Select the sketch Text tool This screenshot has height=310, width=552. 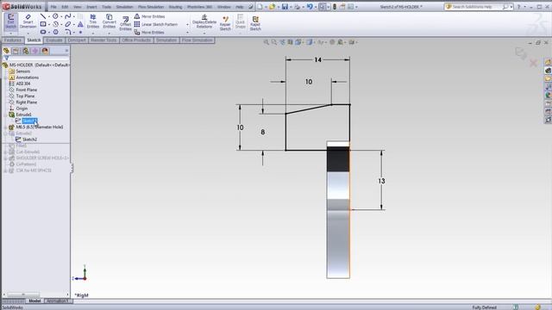(80, 24)
